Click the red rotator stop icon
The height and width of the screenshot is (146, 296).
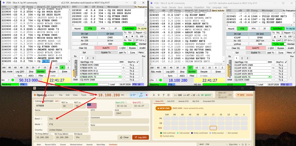pyautogui.click(x=147, y=95)
